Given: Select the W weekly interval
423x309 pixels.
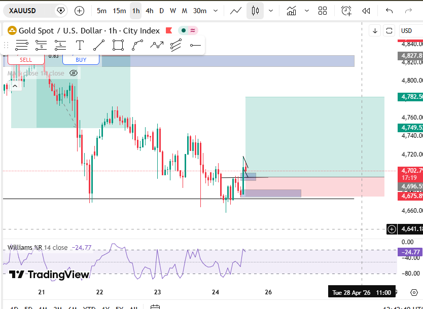Looking at the screenshot, I should (172, 11).
